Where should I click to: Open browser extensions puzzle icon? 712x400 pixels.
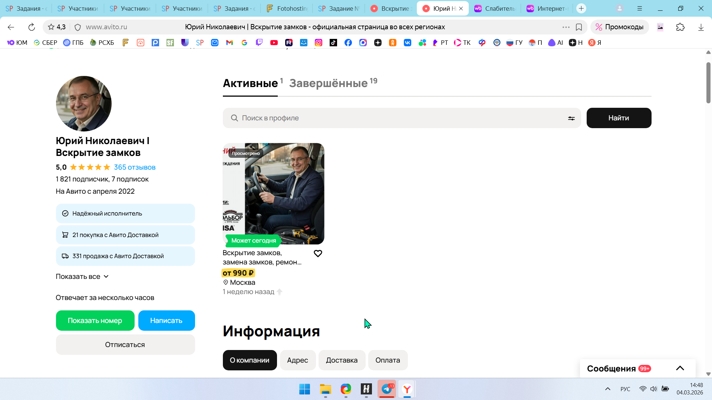point(680,27)
